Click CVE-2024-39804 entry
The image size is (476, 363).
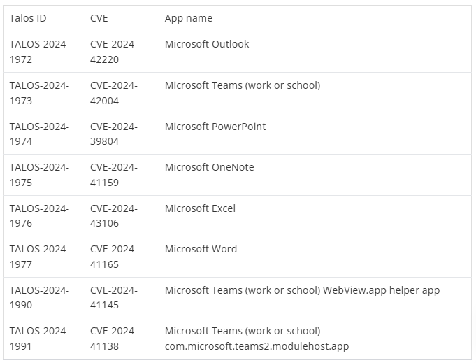(x=114, y=134)
